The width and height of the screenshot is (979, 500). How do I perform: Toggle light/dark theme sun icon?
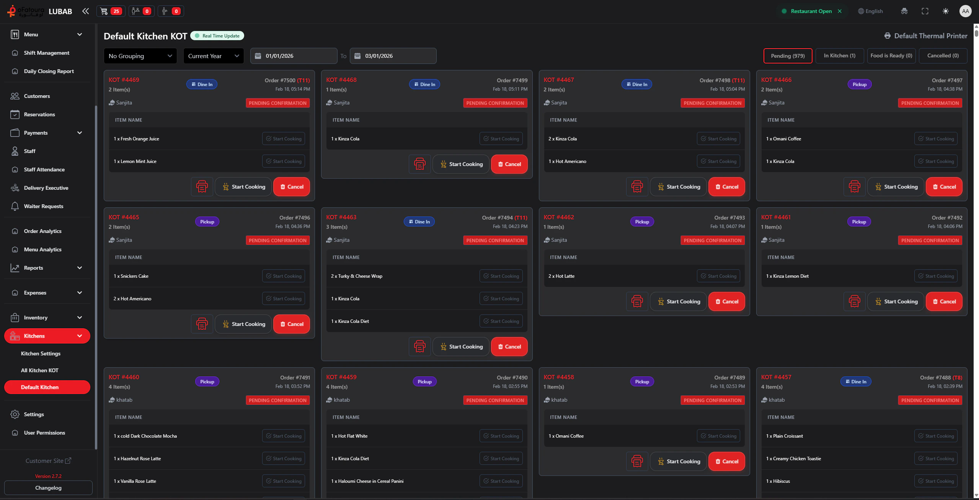[x=945, y=11]
